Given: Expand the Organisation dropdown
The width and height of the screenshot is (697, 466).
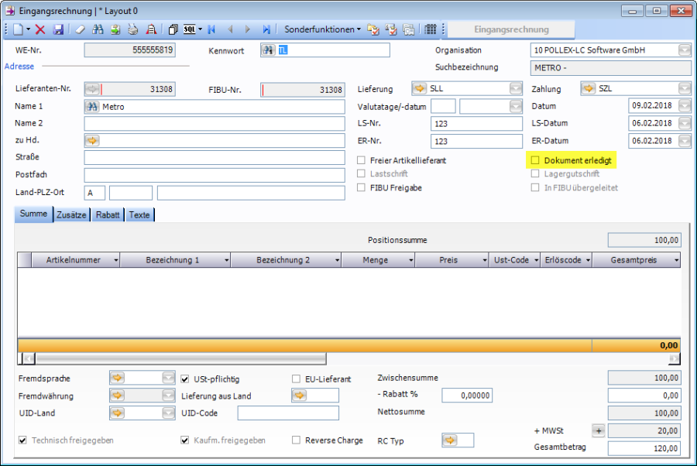Looking at the screenshot, I should pyautogui.click(x=685, y=50).
